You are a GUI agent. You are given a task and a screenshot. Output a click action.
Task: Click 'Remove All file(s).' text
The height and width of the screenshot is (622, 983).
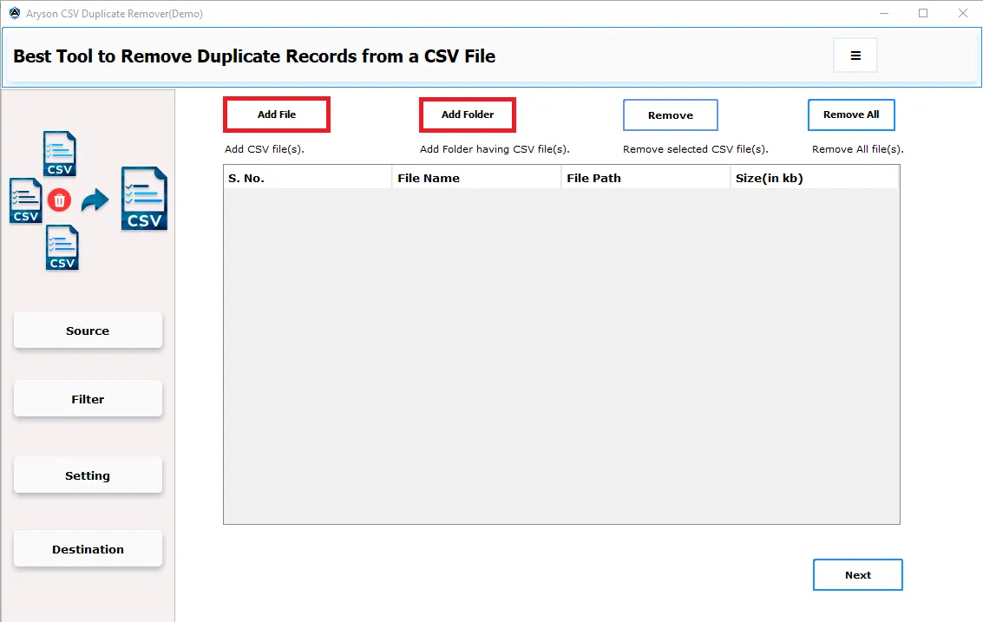(857, 149)
